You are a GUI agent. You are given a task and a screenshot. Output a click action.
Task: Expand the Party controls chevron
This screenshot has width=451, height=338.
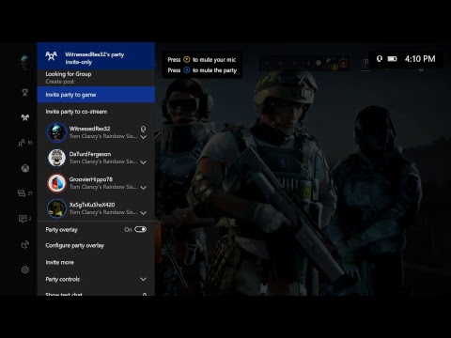coord(143,279)
